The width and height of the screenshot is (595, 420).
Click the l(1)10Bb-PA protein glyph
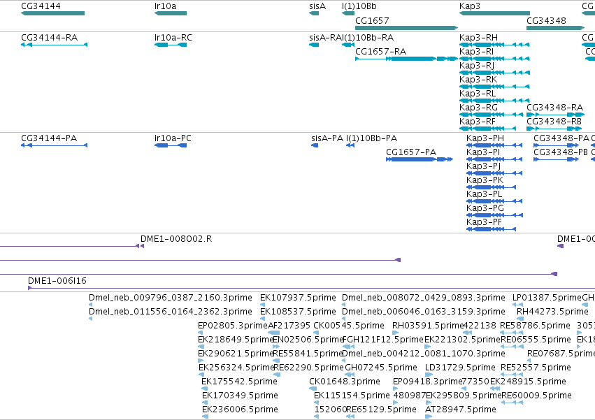[350, 145]
